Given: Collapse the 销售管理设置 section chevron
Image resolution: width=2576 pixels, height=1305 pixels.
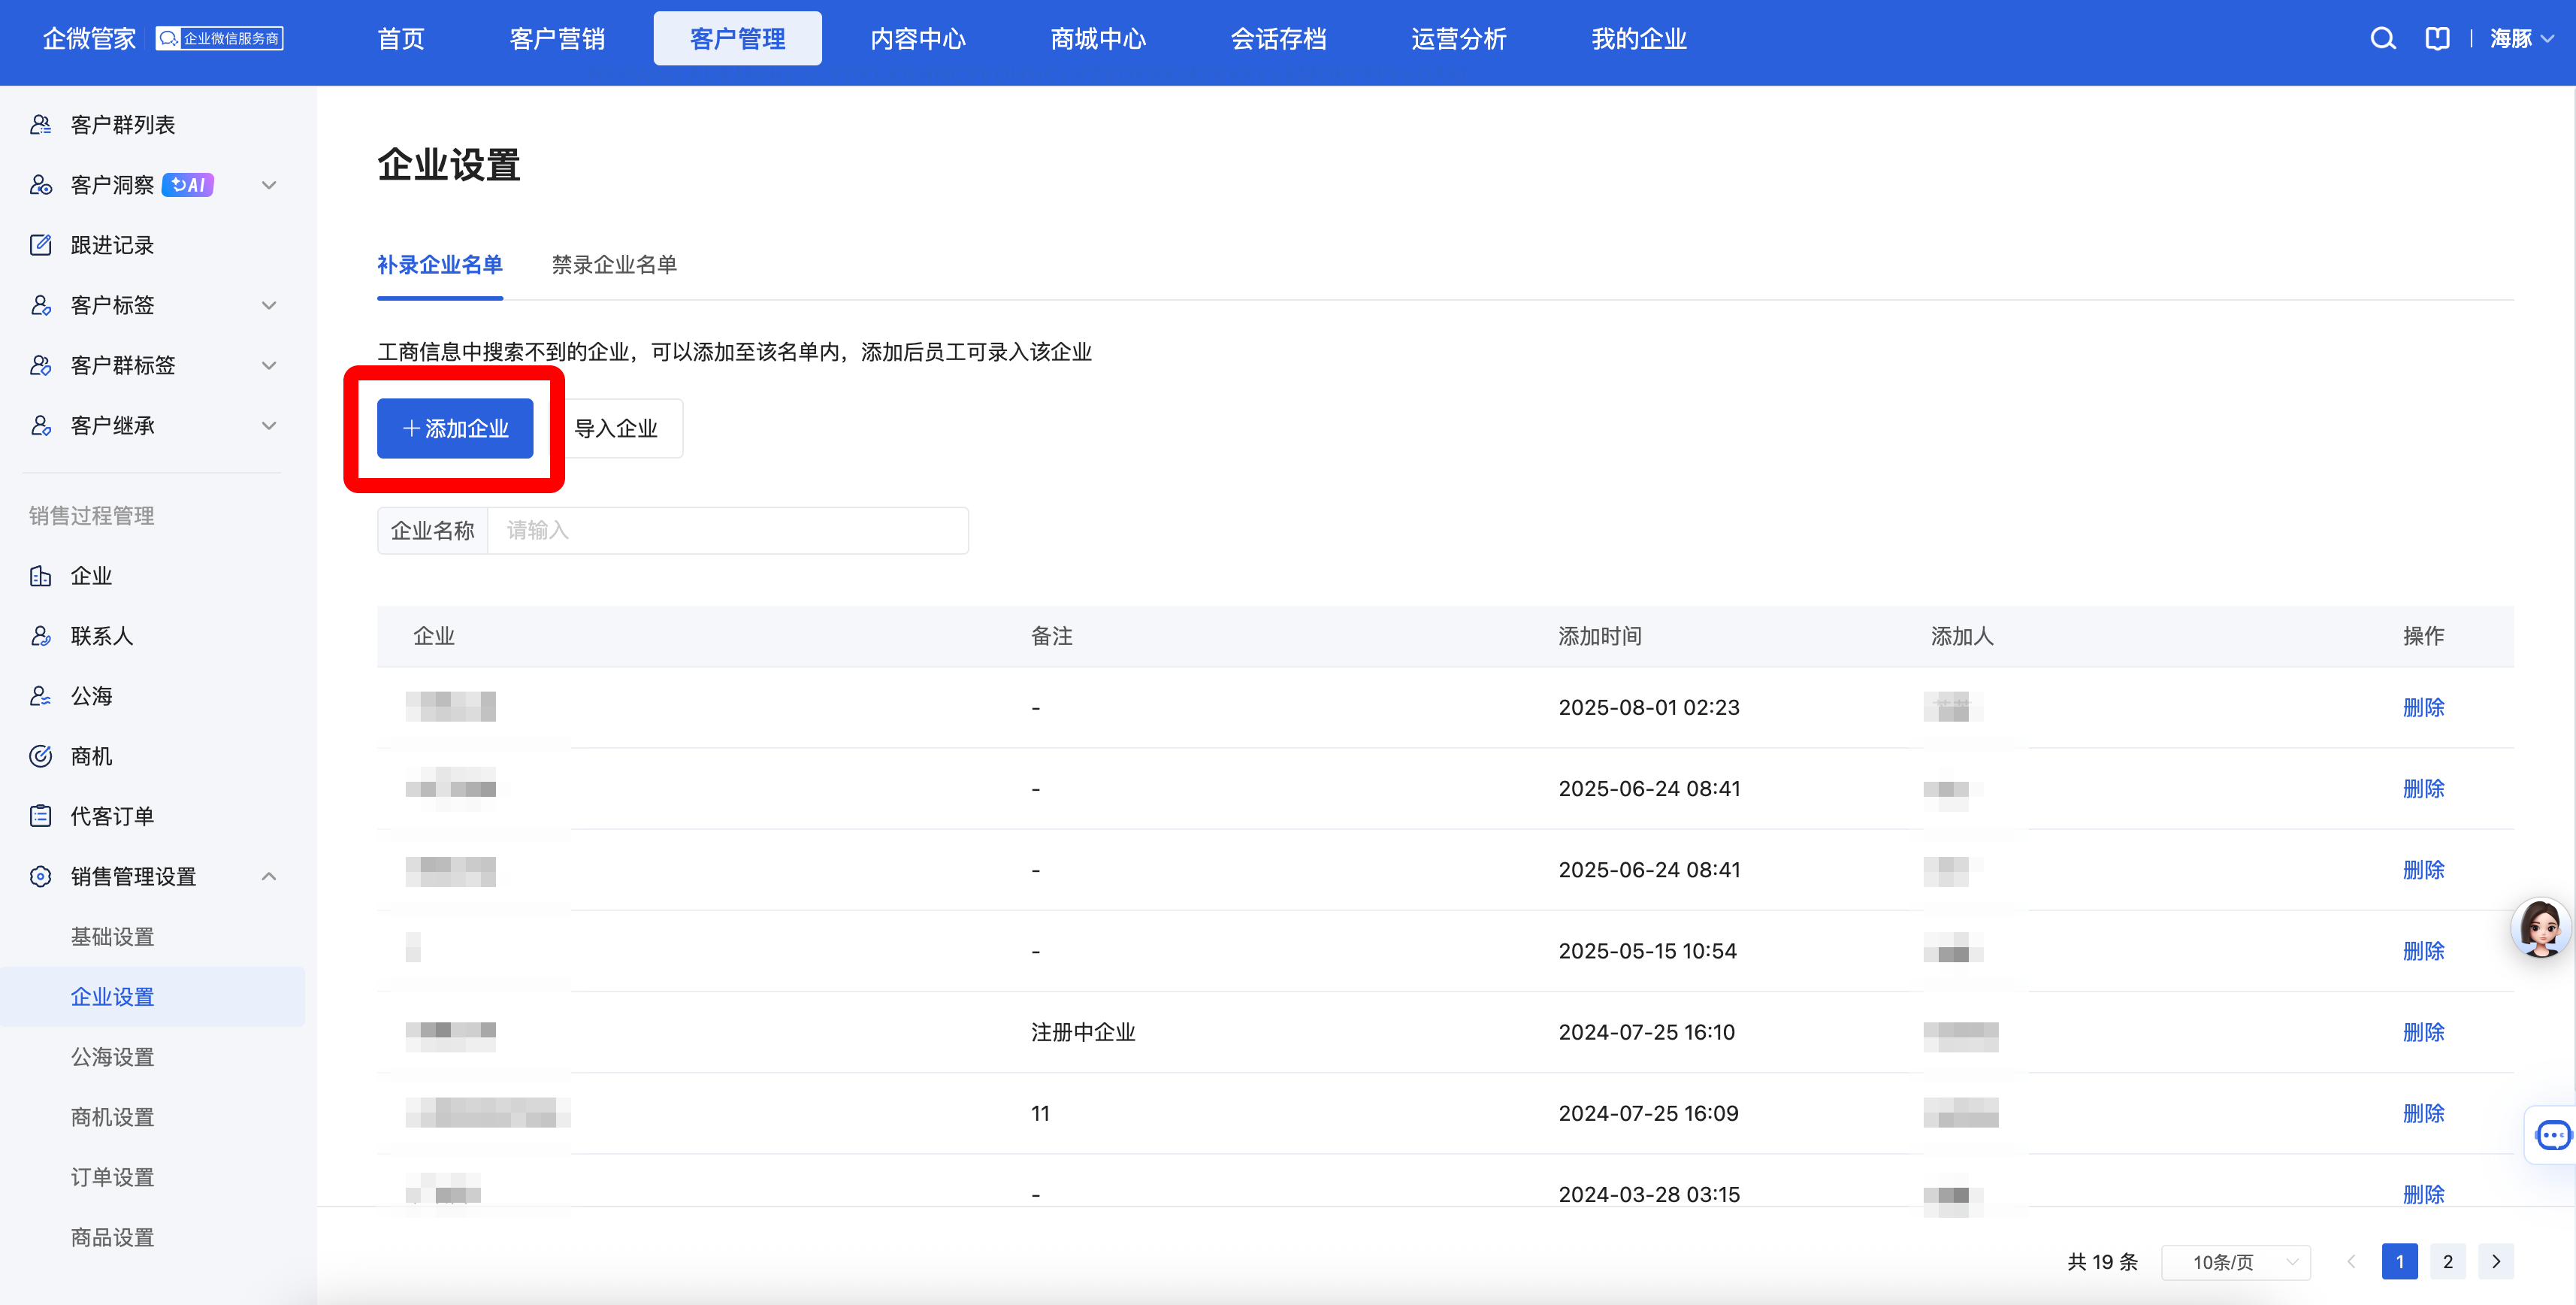Looking at the screenshot, I should pyautogui.click(x=268, y=877).
